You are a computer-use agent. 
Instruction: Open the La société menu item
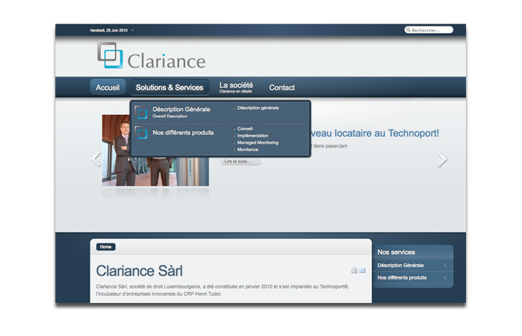[236, 87]
